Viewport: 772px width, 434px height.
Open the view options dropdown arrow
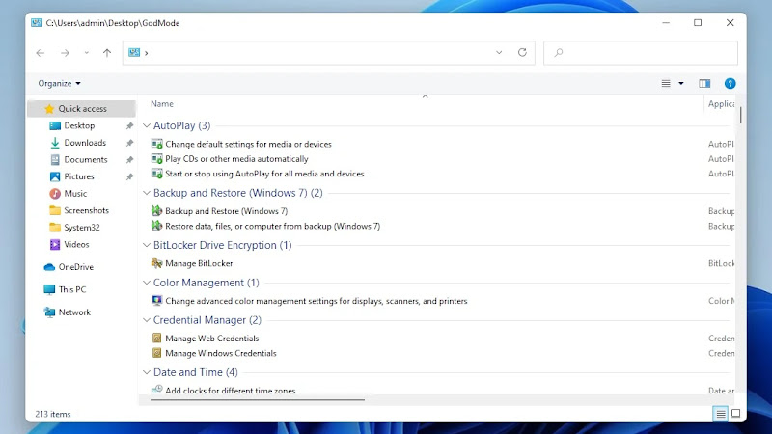coord(681,83)
